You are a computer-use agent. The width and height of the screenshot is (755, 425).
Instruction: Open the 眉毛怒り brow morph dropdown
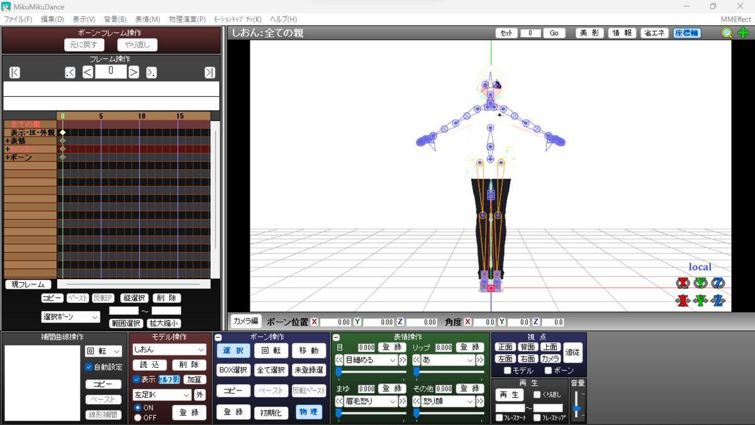[x=371, y=401]
